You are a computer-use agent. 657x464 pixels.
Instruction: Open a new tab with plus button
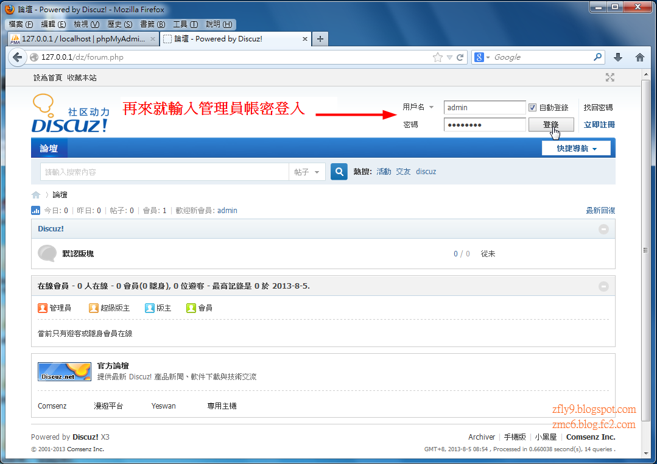point(320,39)
